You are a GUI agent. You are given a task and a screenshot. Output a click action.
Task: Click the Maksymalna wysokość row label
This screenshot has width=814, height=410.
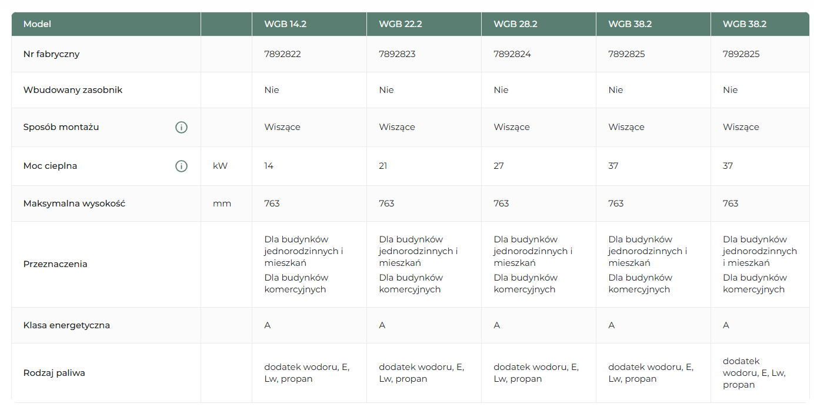pos(74,204)
